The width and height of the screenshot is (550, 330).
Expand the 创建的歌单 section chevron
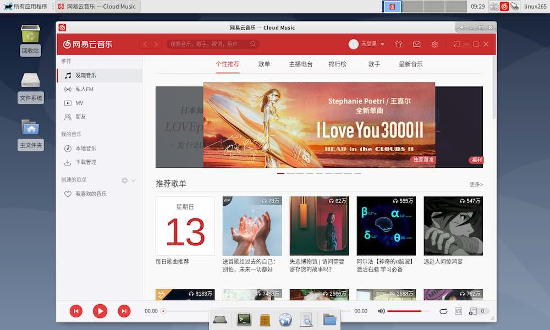[x=134, y=179]
